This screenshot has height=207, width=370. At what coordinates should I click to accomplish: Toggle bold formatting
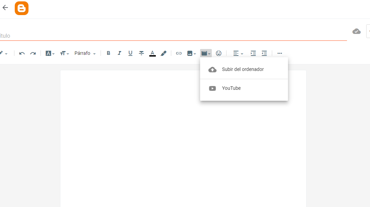108,53
